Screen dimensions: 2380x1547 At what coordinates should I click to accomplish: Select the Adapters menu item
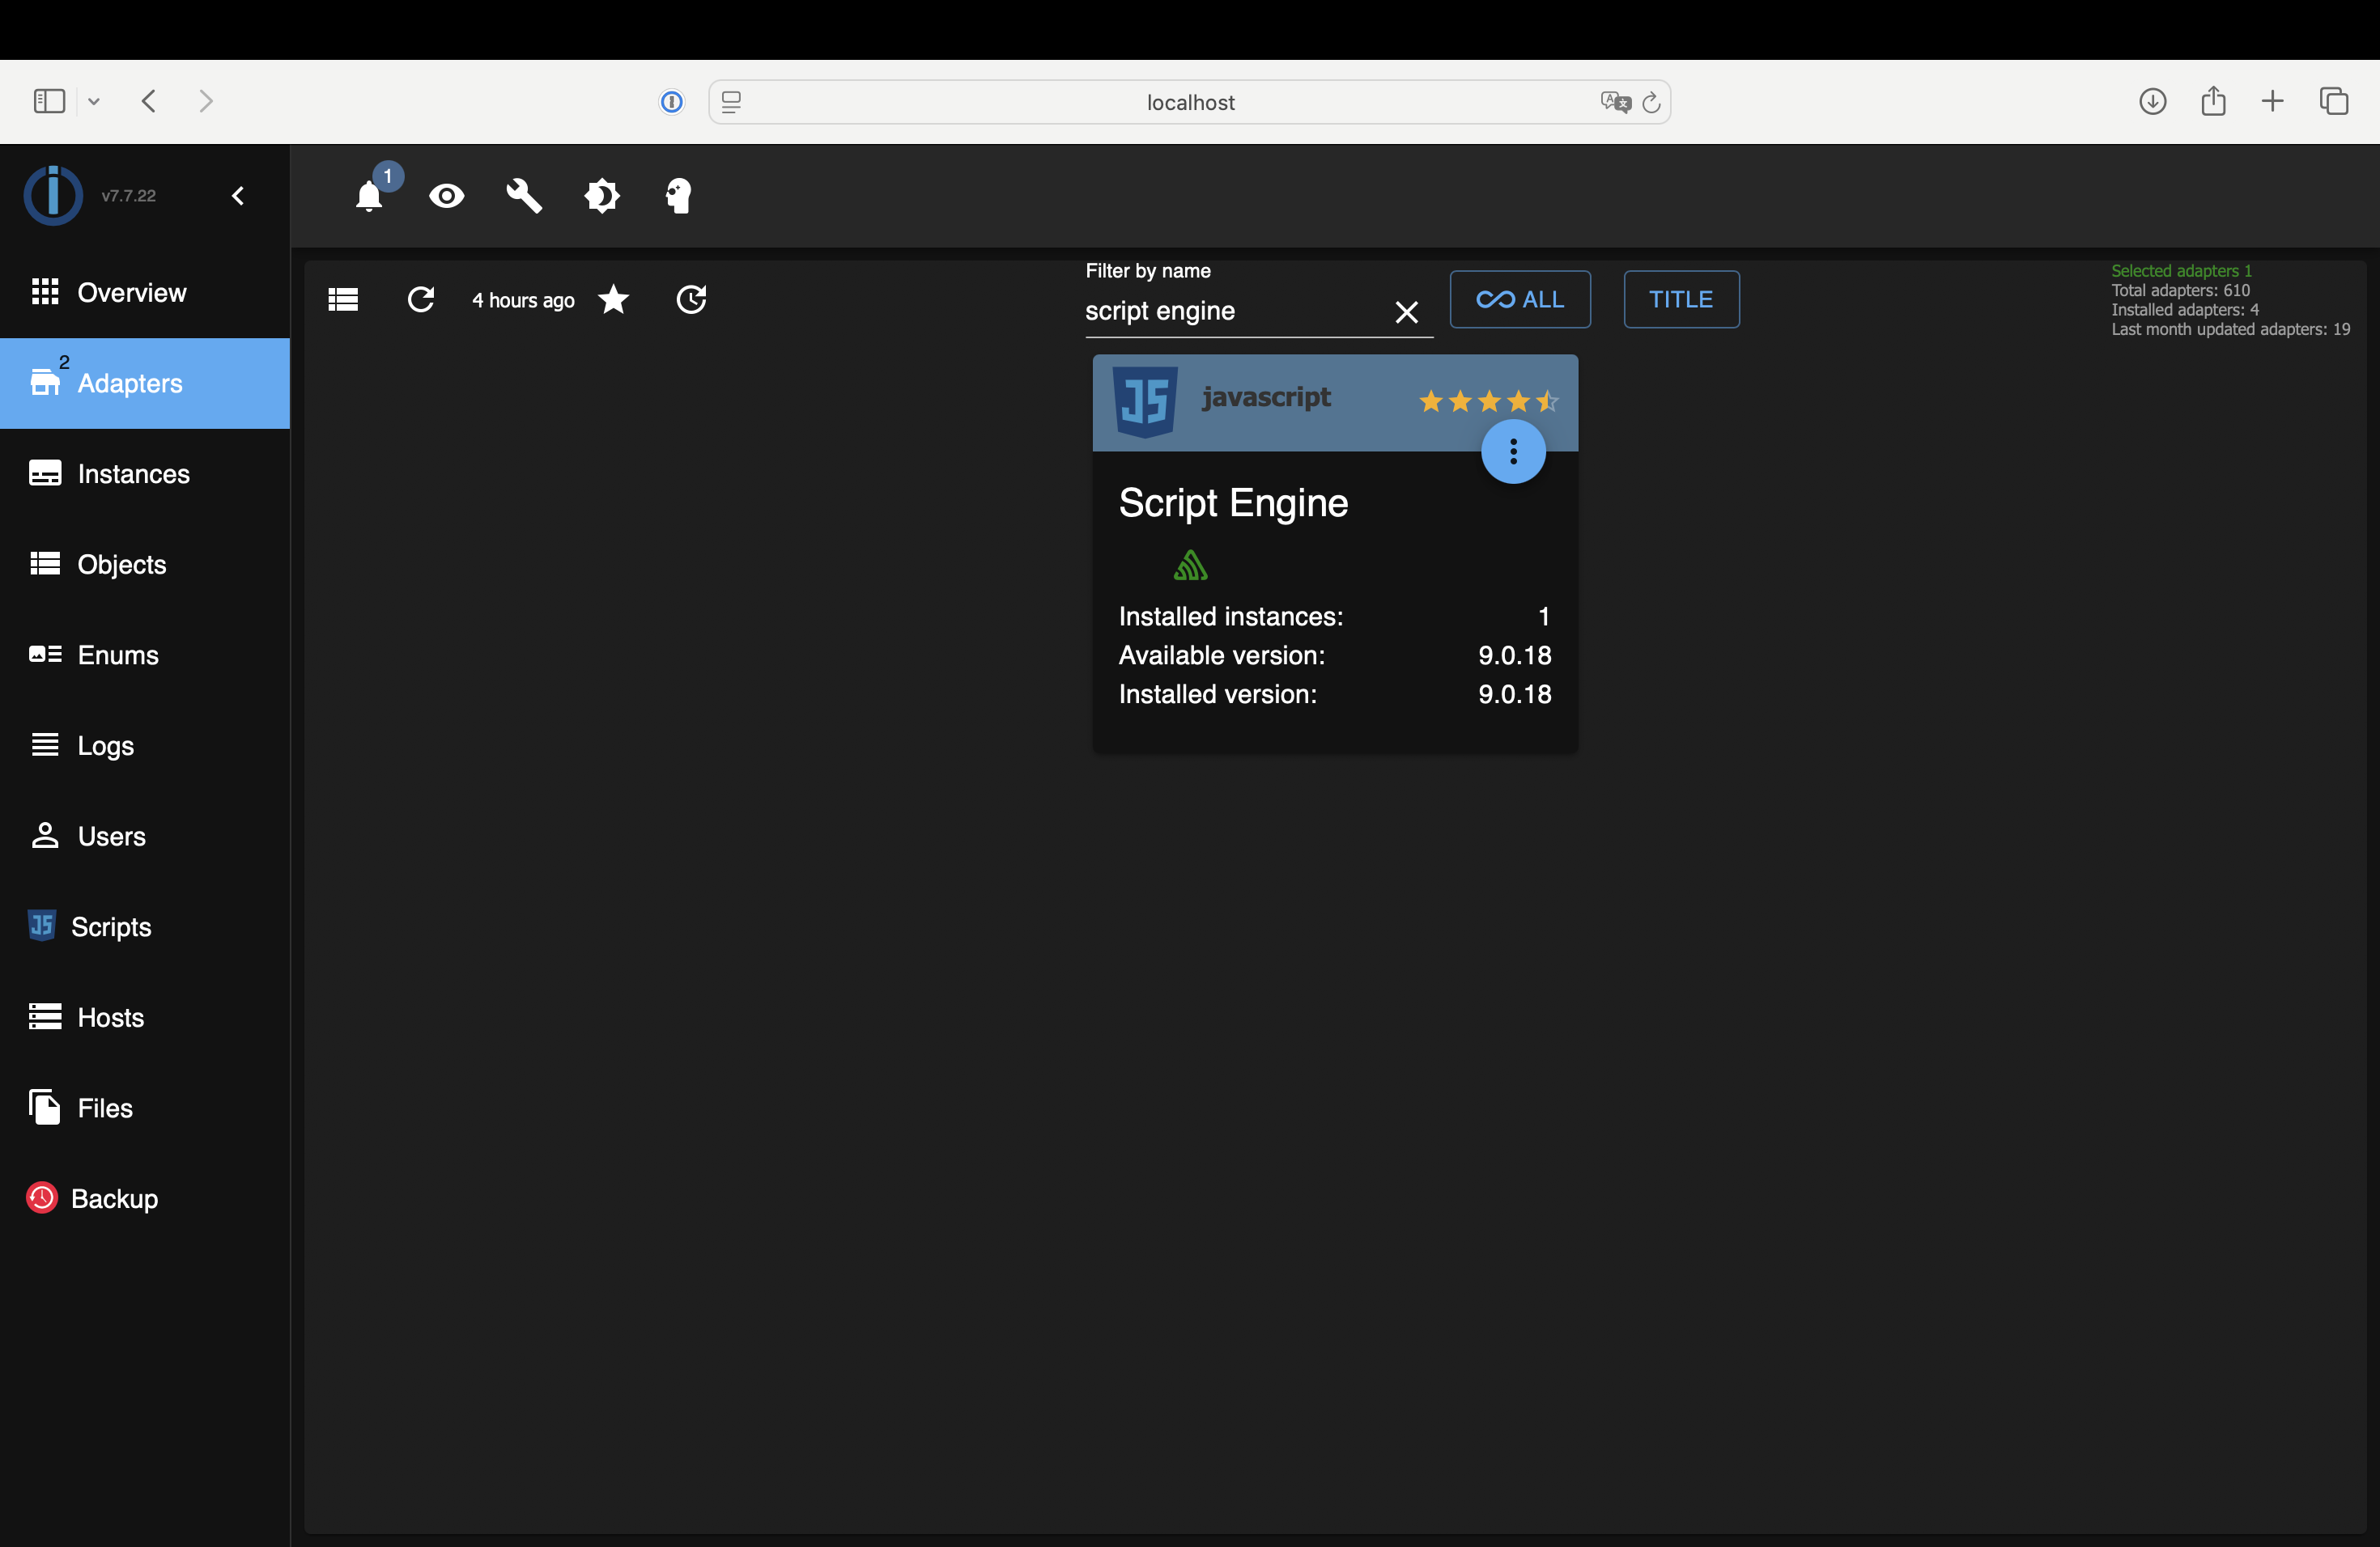pos(145,384)
